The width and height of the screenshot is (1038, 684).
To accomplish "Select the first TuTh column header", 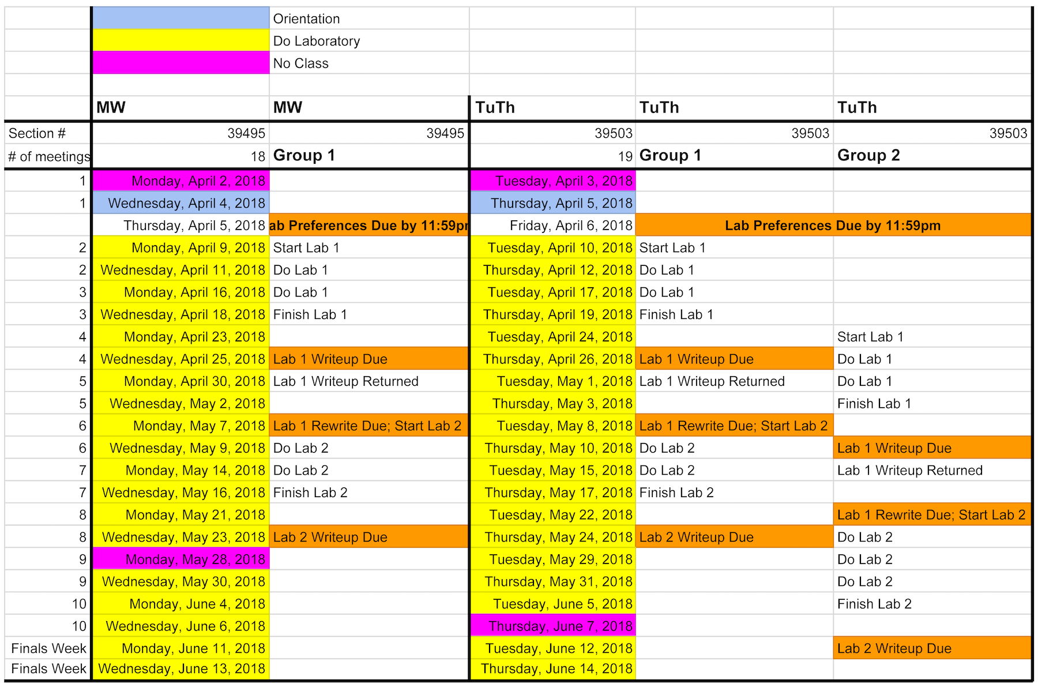I will tap(553, 107).
